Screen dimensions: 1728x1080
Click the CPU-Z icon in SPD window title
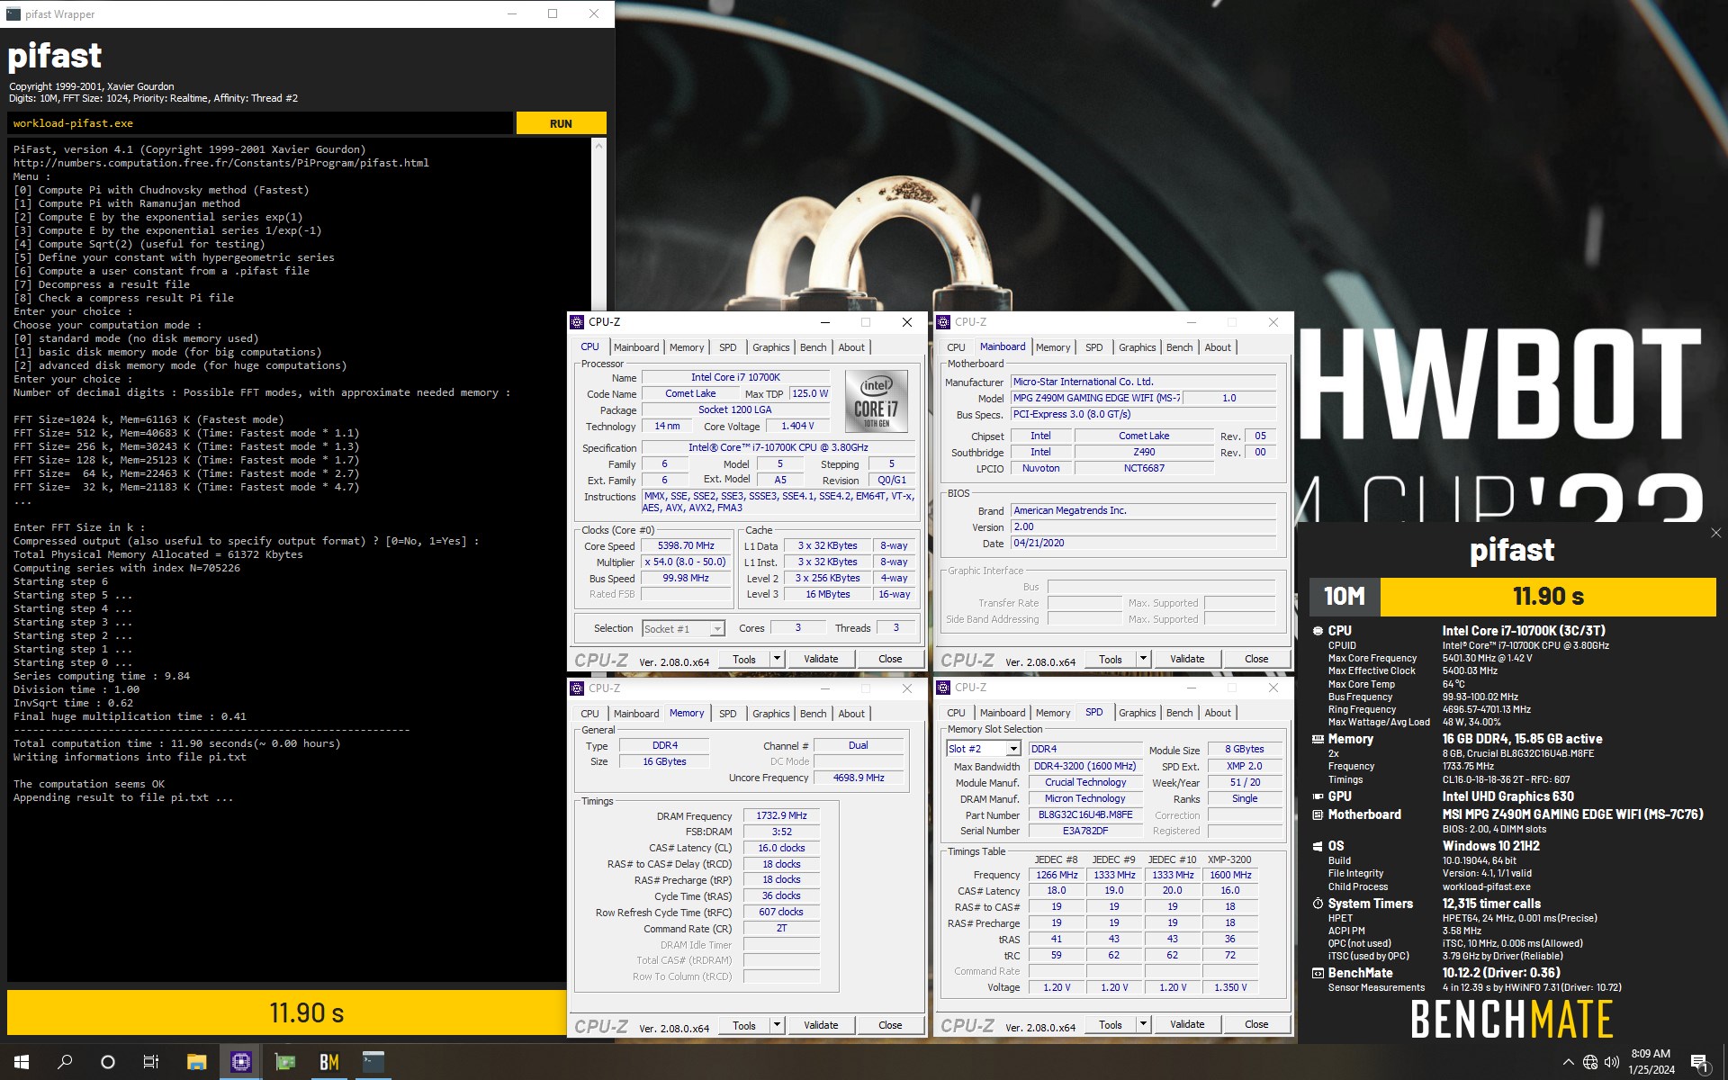coord(944,688)
